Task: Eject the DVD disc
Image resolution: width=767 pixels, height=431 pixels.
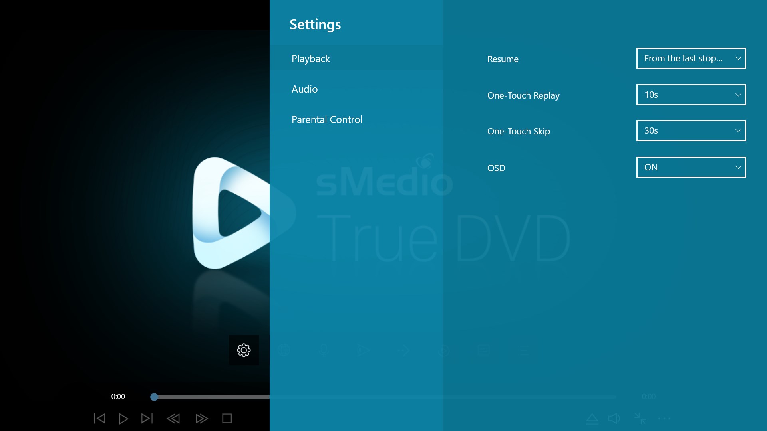Action: (x=593, y=418)
